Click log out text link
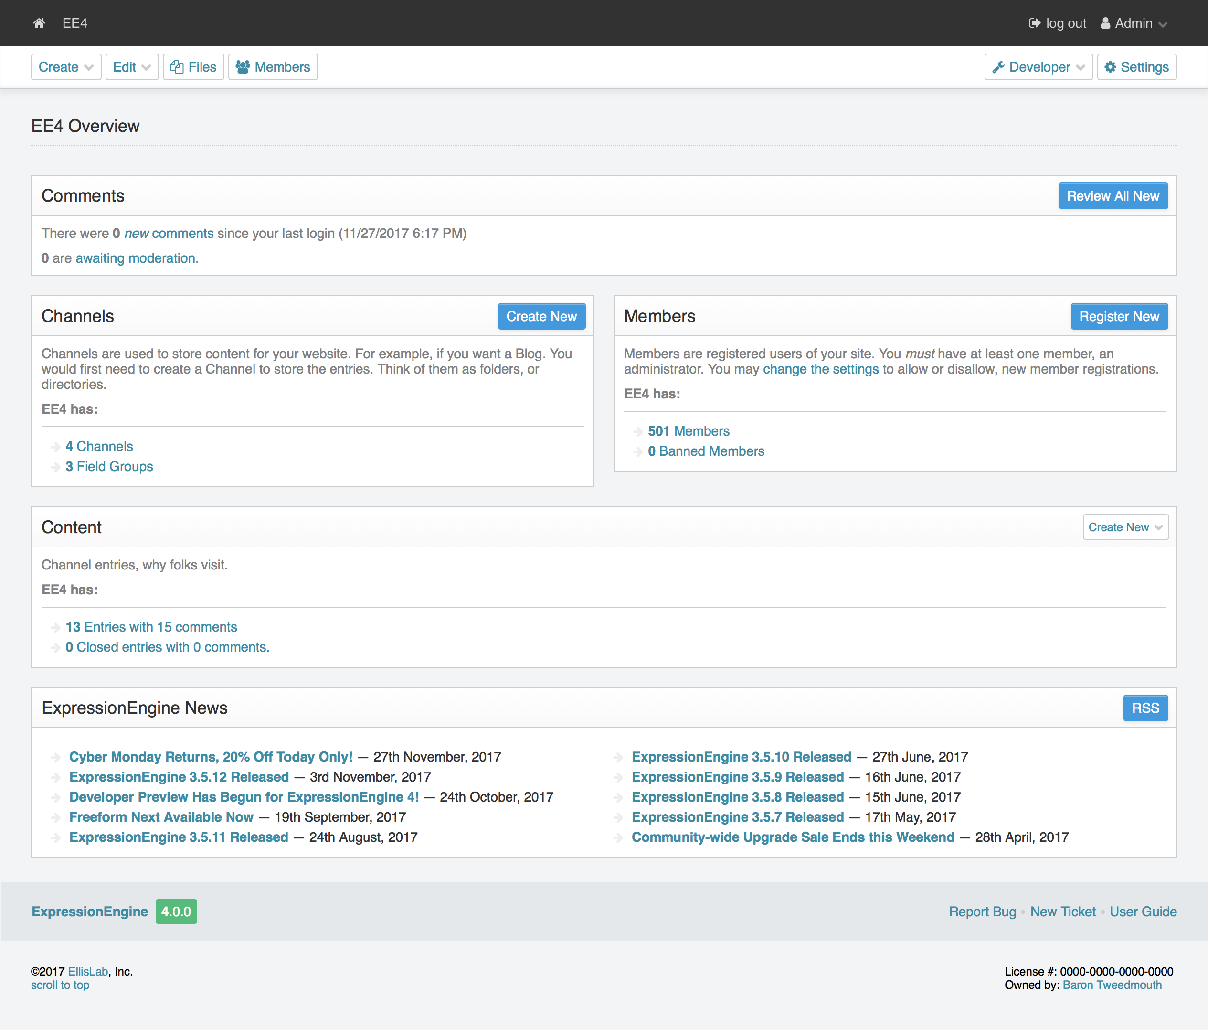1208x1030 pixels. 1066,23
